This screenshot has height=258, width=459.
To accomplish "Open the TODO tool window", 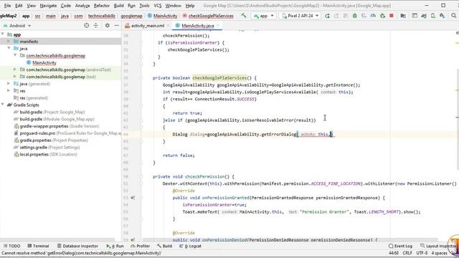I will [x=12, y=246].
